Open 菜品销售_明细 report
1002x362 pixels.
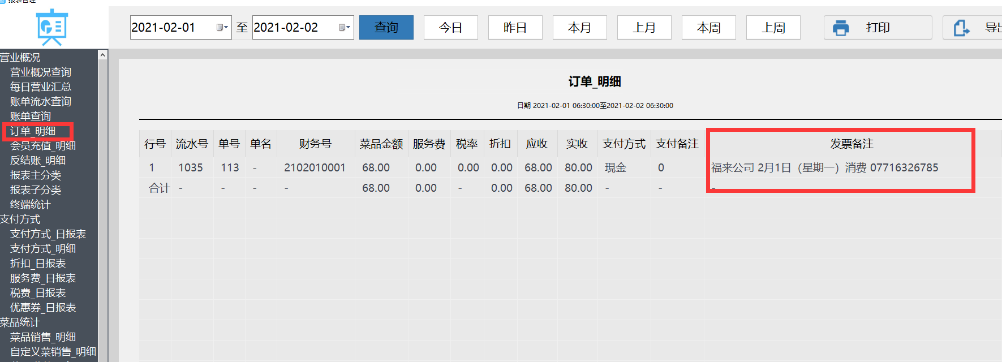43,337
